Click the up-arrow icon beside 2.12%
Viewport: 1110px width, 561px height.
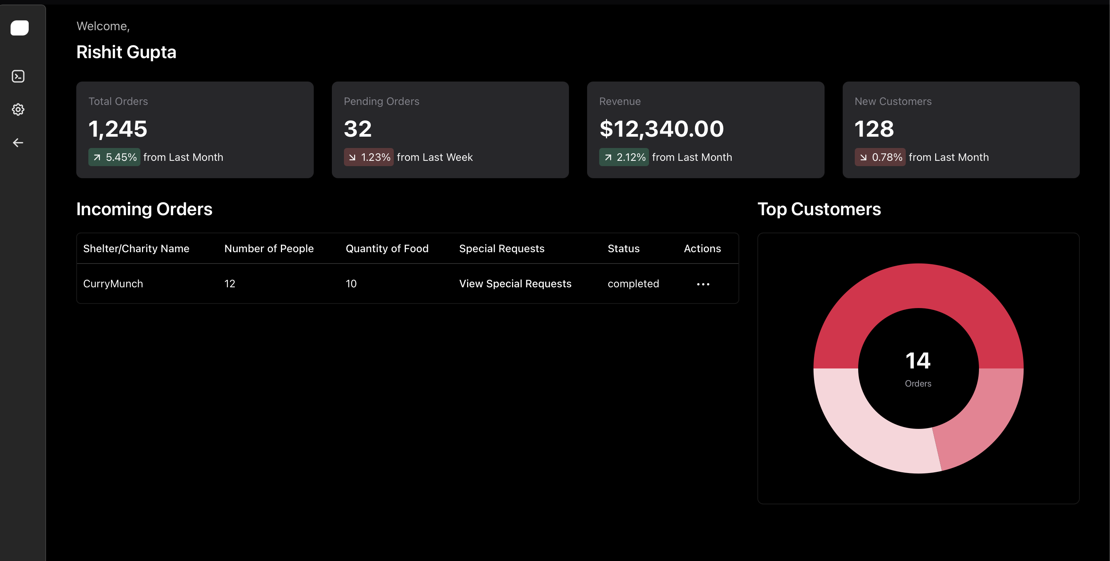click(607, 157)
